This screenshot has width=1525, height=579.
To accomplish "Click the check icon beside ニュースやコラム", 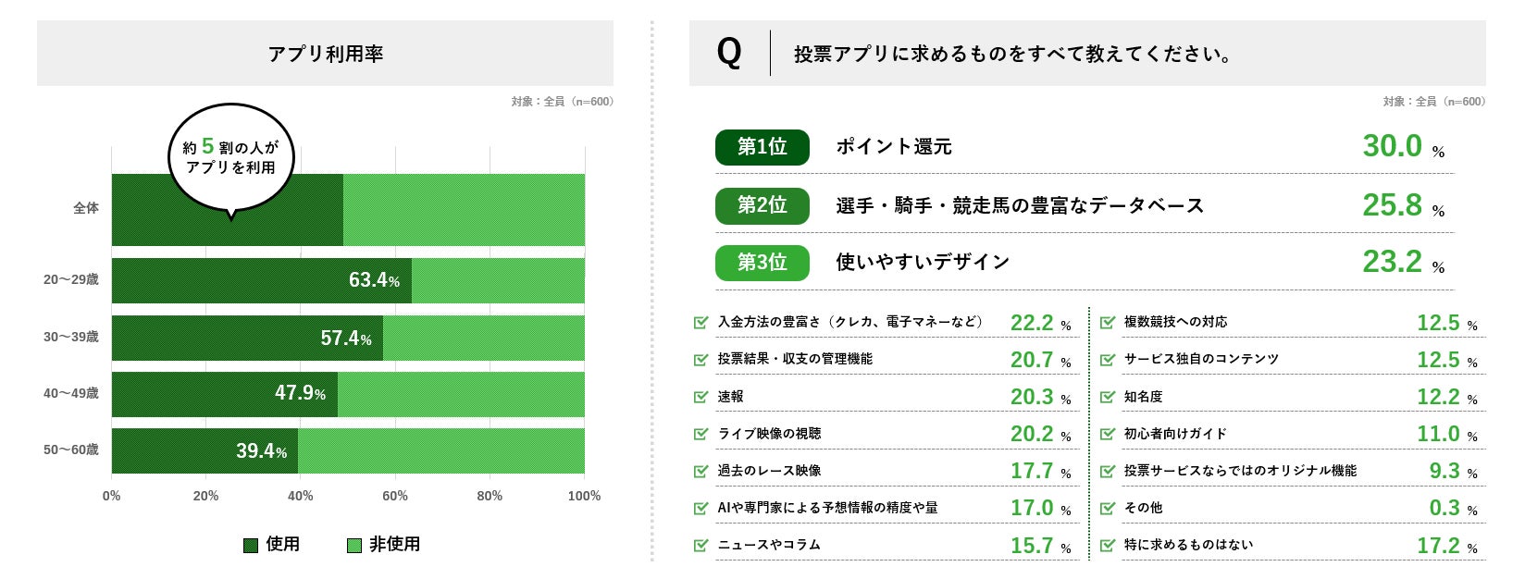I will (701, 545).
